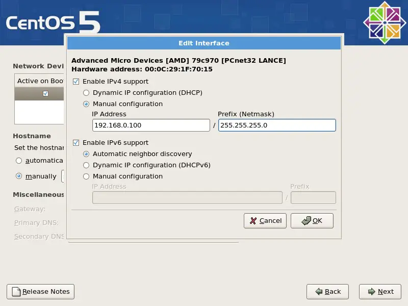
Task: Click the Cancel button in Edit Interface
Action: point(265,221)
